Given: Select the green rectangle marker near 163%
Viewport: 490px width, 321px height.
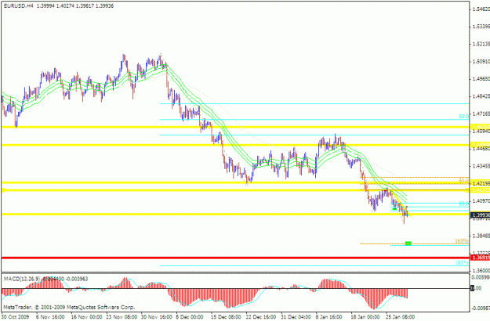Looking at the screenshot, I should (408, 243).
